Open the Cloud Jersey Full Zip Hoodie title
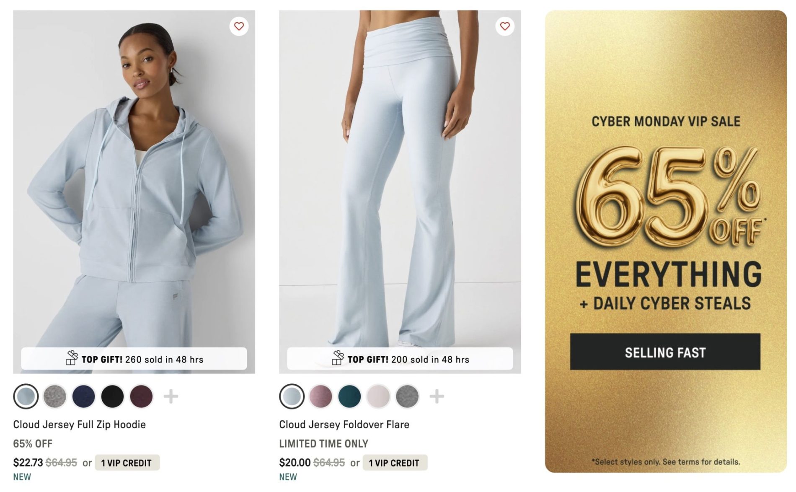 pyautogui.click(x=80, y=425)
